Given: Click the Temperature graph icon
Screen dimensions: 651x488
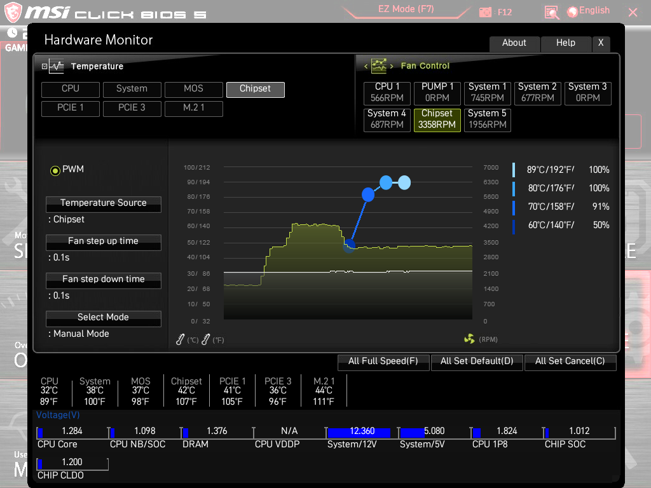Looking at the screenshot, I should coord(56,66).
